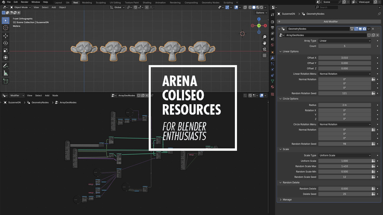Open the Array Type dropdown

click(345, 41)
